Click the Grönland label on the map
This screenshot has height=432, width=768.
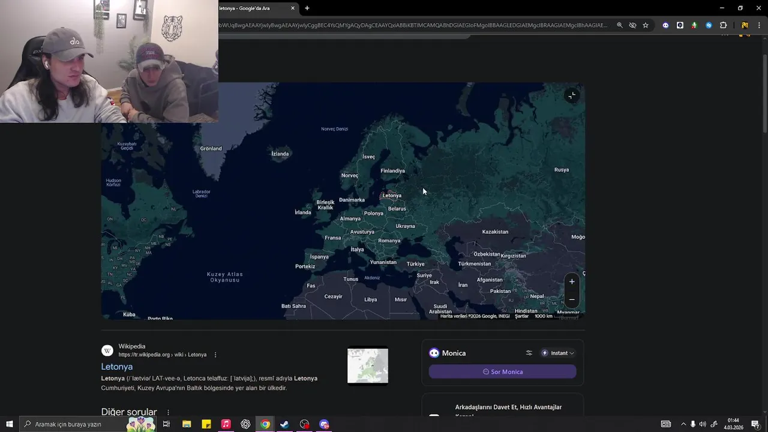(x=211, y=149)
